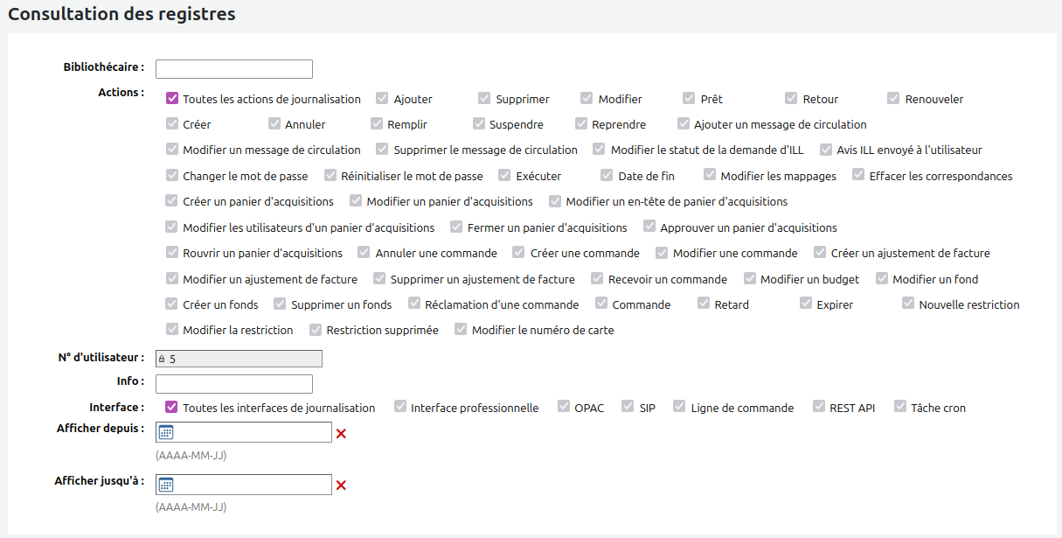Image resolution: width=1062 pixels, height=538 pixels.
Task: Toggle Modifier une commande checkbox
Action: (x=663, y=253)
